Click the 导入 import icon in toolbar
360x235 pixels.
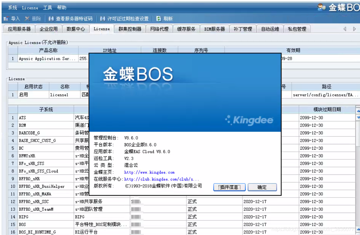pos(6,19)
